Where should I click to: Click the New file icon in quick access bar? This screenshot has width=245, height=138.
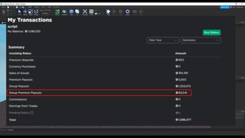(8, 7)
